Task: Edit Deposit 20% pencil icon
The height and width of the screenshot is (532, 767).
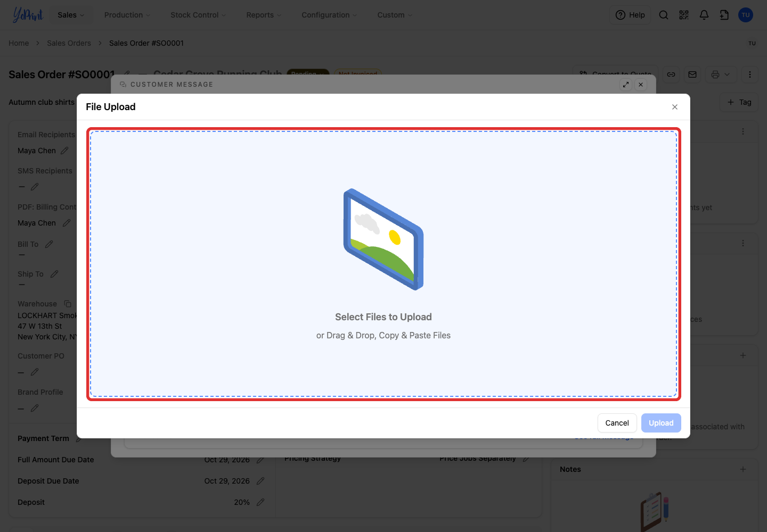Action: click(260, 502)
